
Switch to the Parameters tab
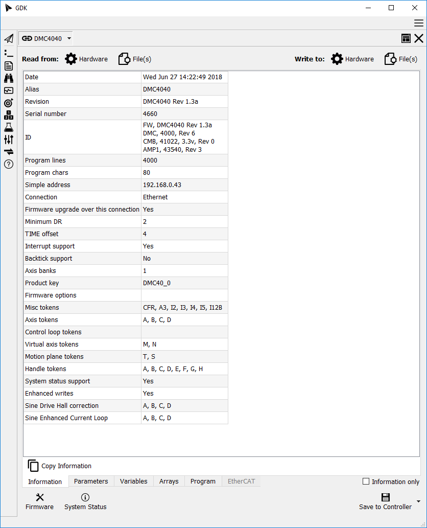point(91,481)
